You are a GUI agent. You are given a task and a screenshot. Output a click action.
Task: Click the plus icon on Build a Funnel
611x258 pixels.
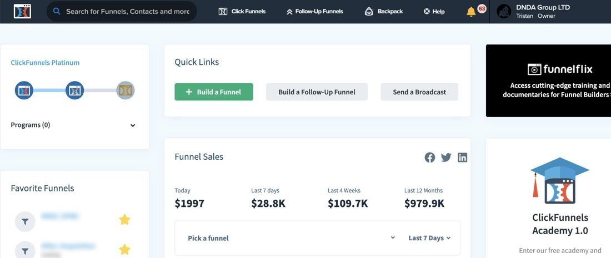pyautogui.click(x=189, y=92)
